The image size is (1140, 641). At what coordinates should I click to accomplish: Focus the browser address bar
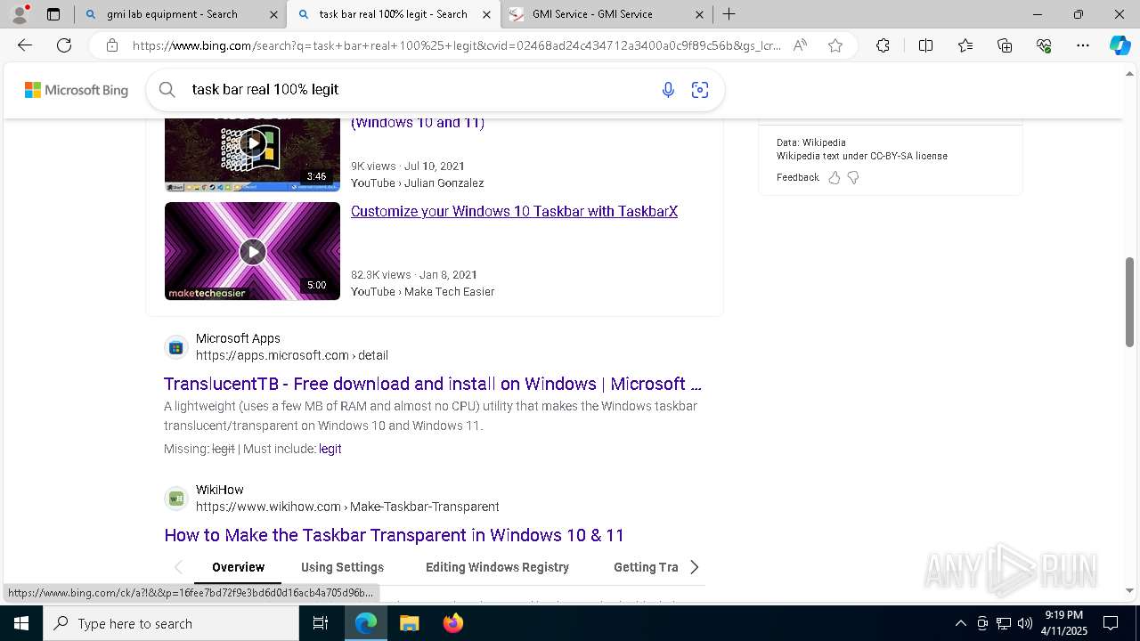tap(456, 45)
